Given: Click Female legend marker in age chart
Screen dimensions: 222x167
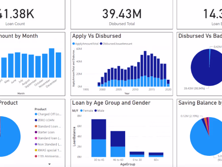Looking at the screenshot, I should coord(81,110).
